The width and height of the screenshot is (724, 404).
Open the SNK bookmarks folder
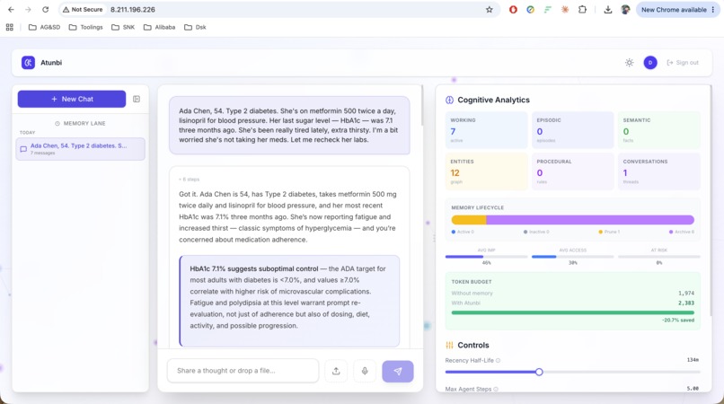tap(123, 27)
